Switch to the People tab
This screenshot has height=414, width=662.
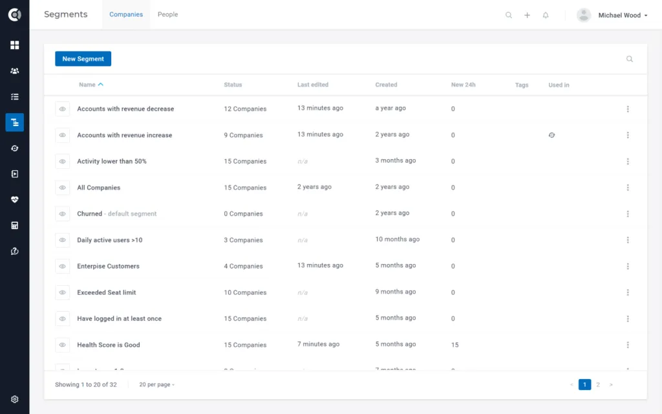(167, 14)
